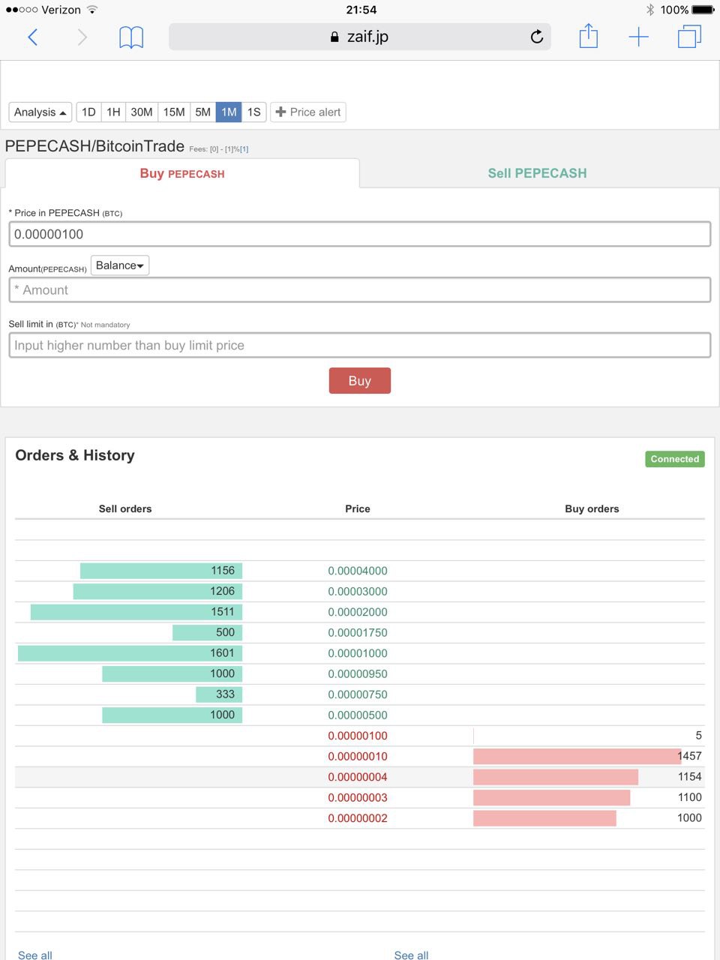Viewport: 720px width, 960px height.
Task: Click the red Buy button
Action: [x=360, y=380]
